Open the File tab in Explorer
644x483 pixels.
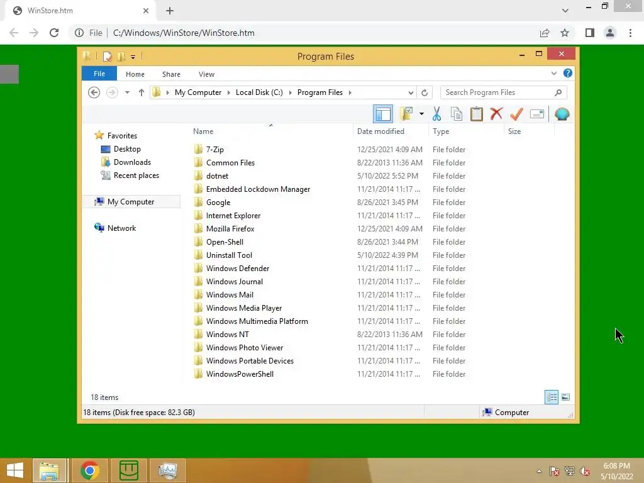pyautogui.click(x=99, y=74)
